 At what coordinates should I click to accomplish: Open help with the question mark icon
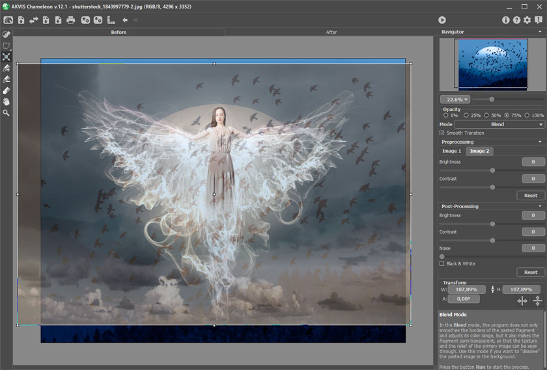516,20
